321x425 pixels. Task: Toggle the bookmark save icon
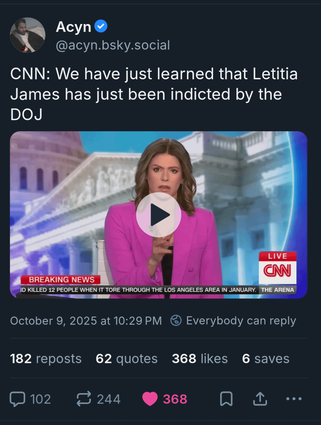pos(226,399)
